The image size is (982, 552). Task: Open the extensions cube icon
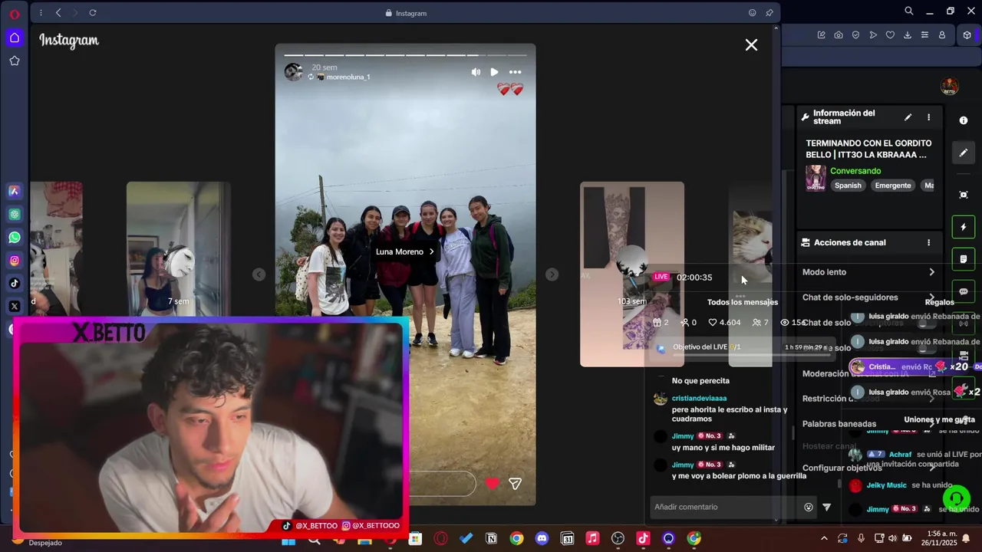[967, 35]
